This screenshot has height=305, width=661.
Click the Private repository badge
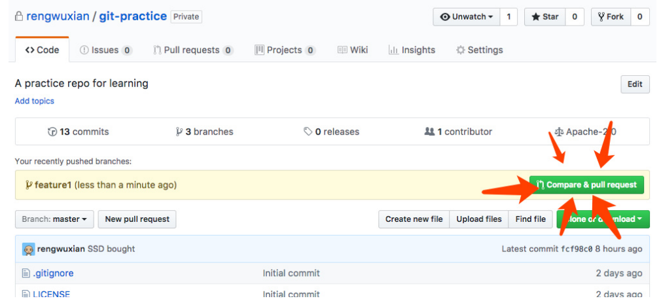click(x=186, y=17)
